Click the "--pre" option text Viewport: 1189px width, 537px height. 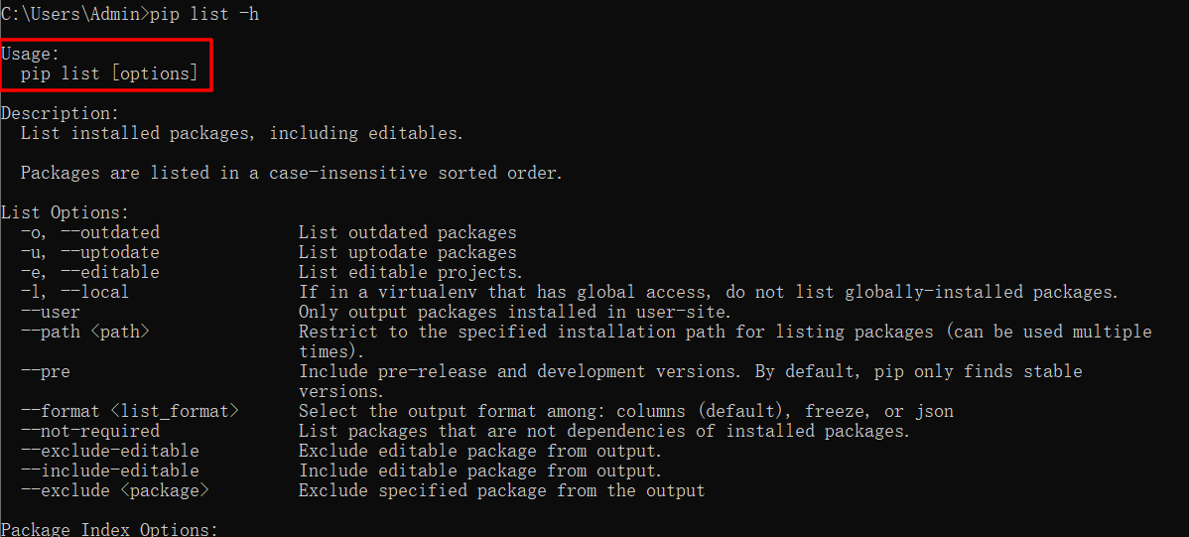click(45, 371)
